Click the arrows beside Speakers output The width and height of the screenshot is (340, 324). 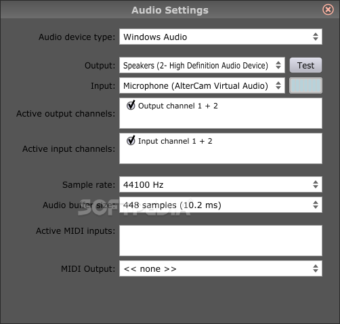pyautogui.click(x=278, y=65)
